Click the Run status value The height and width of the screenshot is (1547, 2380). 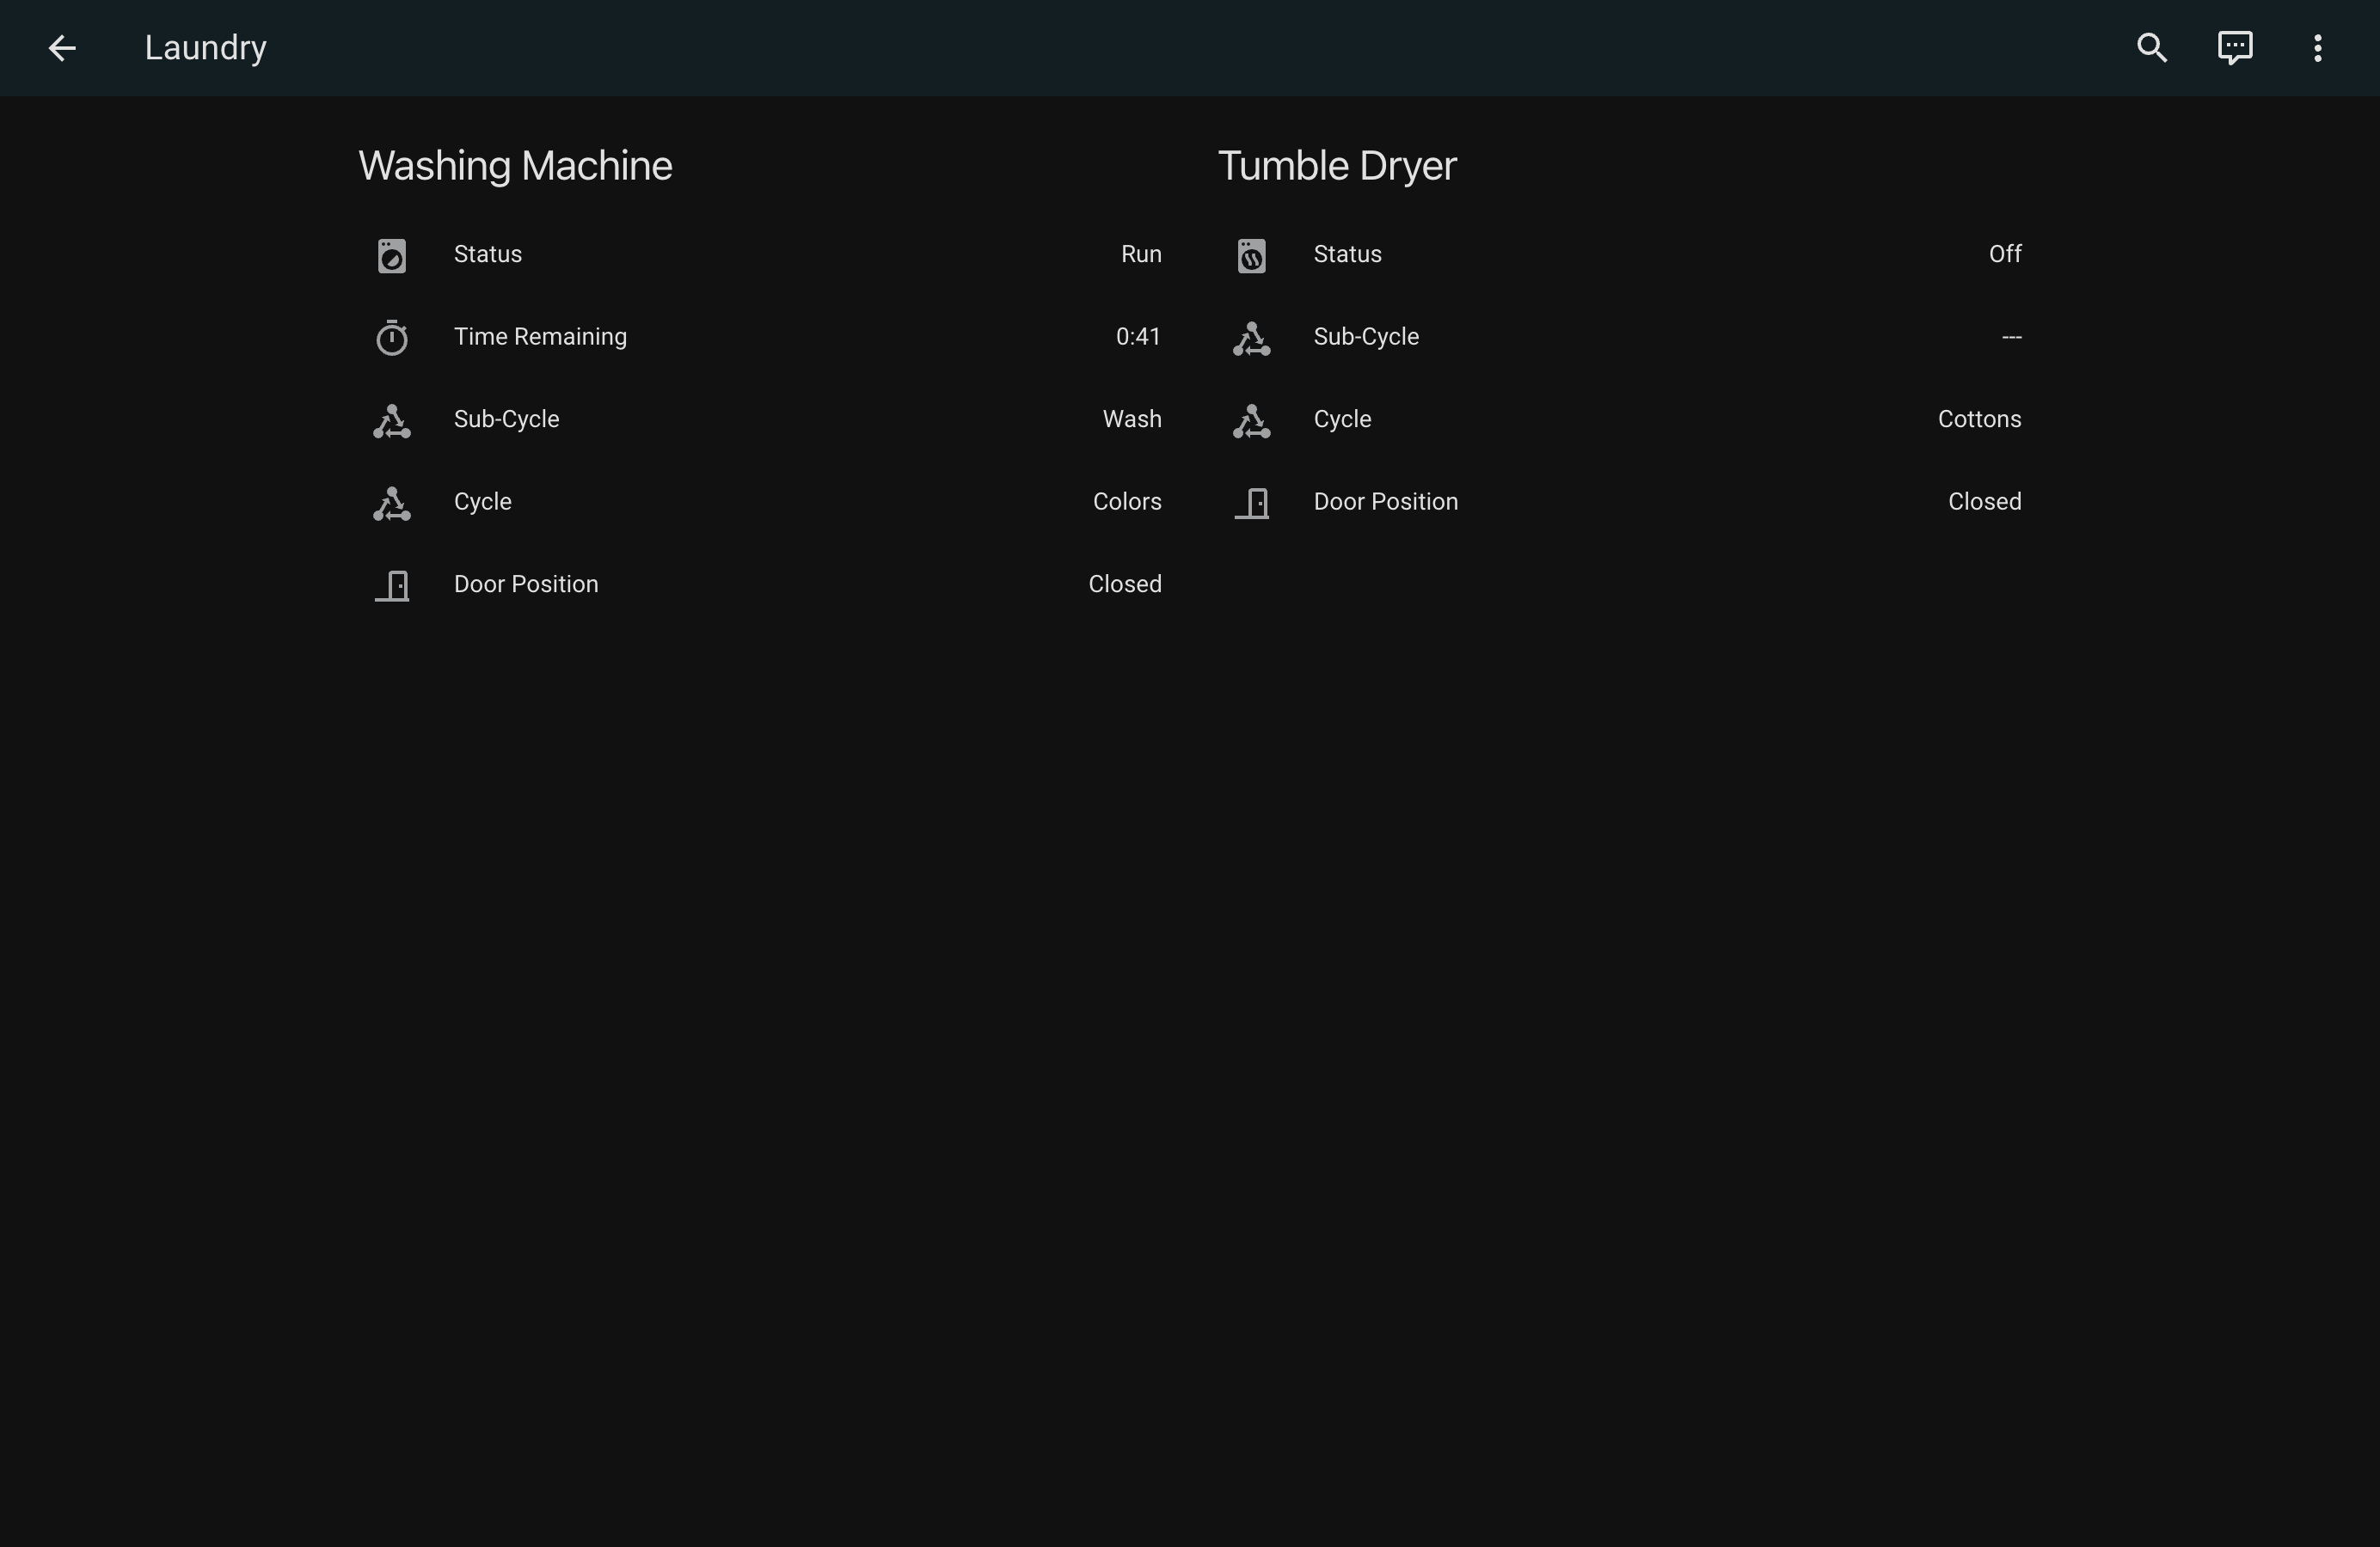(1140, 255)
